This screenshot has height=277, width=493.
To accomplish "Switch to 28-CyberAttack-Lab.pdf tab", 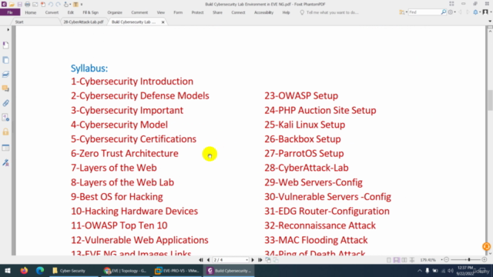I will [x=83, y=22].
